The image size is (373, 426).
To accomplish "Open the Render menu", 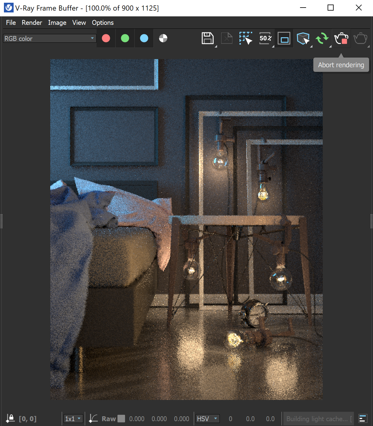I will [32, 22].
